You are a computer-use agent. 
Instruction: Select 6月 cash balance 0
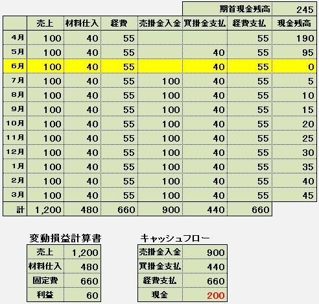294,66
